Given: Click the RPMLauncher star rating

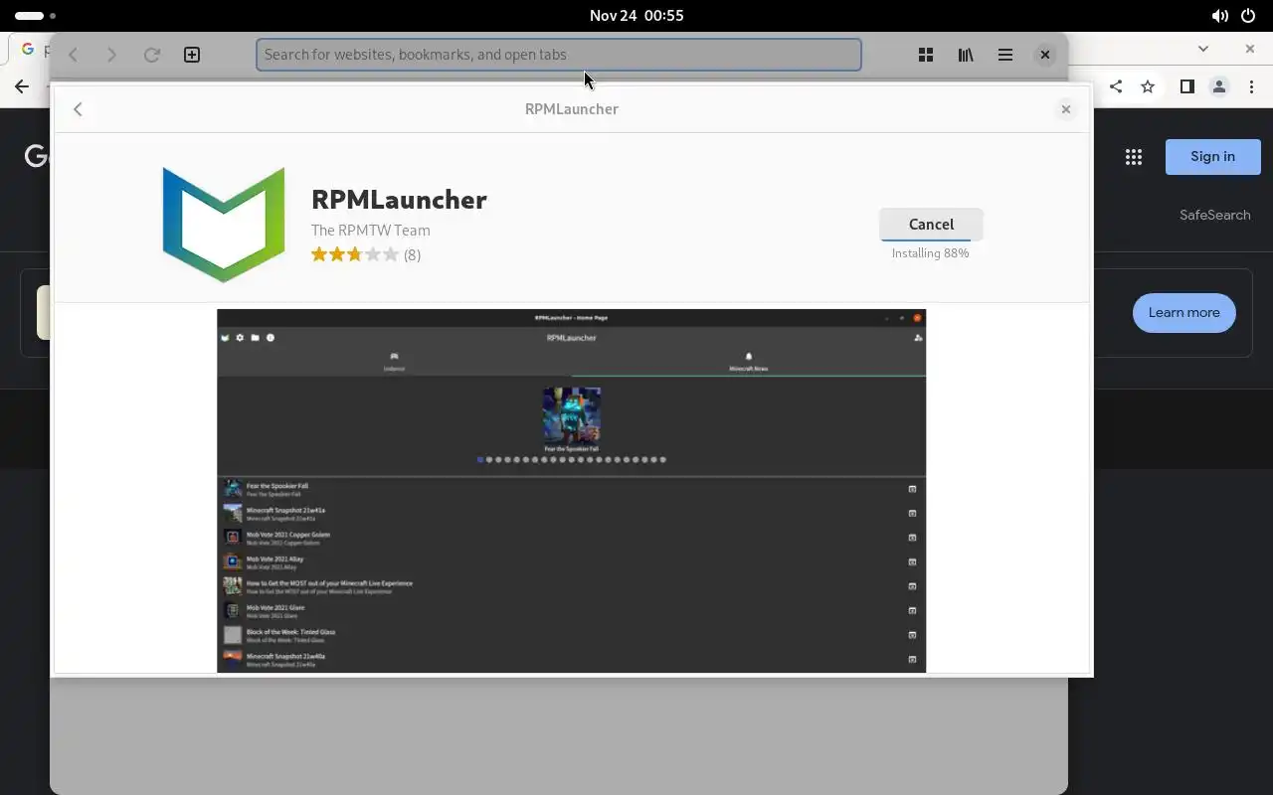Looking at the screenshot, I should (x=355, y=254).
